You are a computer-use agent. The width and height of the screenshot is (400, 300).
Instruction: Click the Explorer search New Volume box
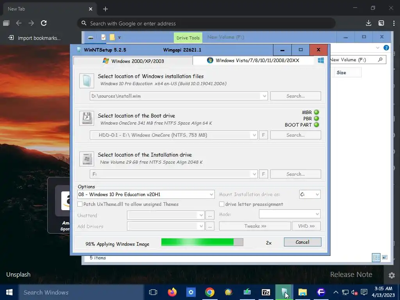point(358,60)
